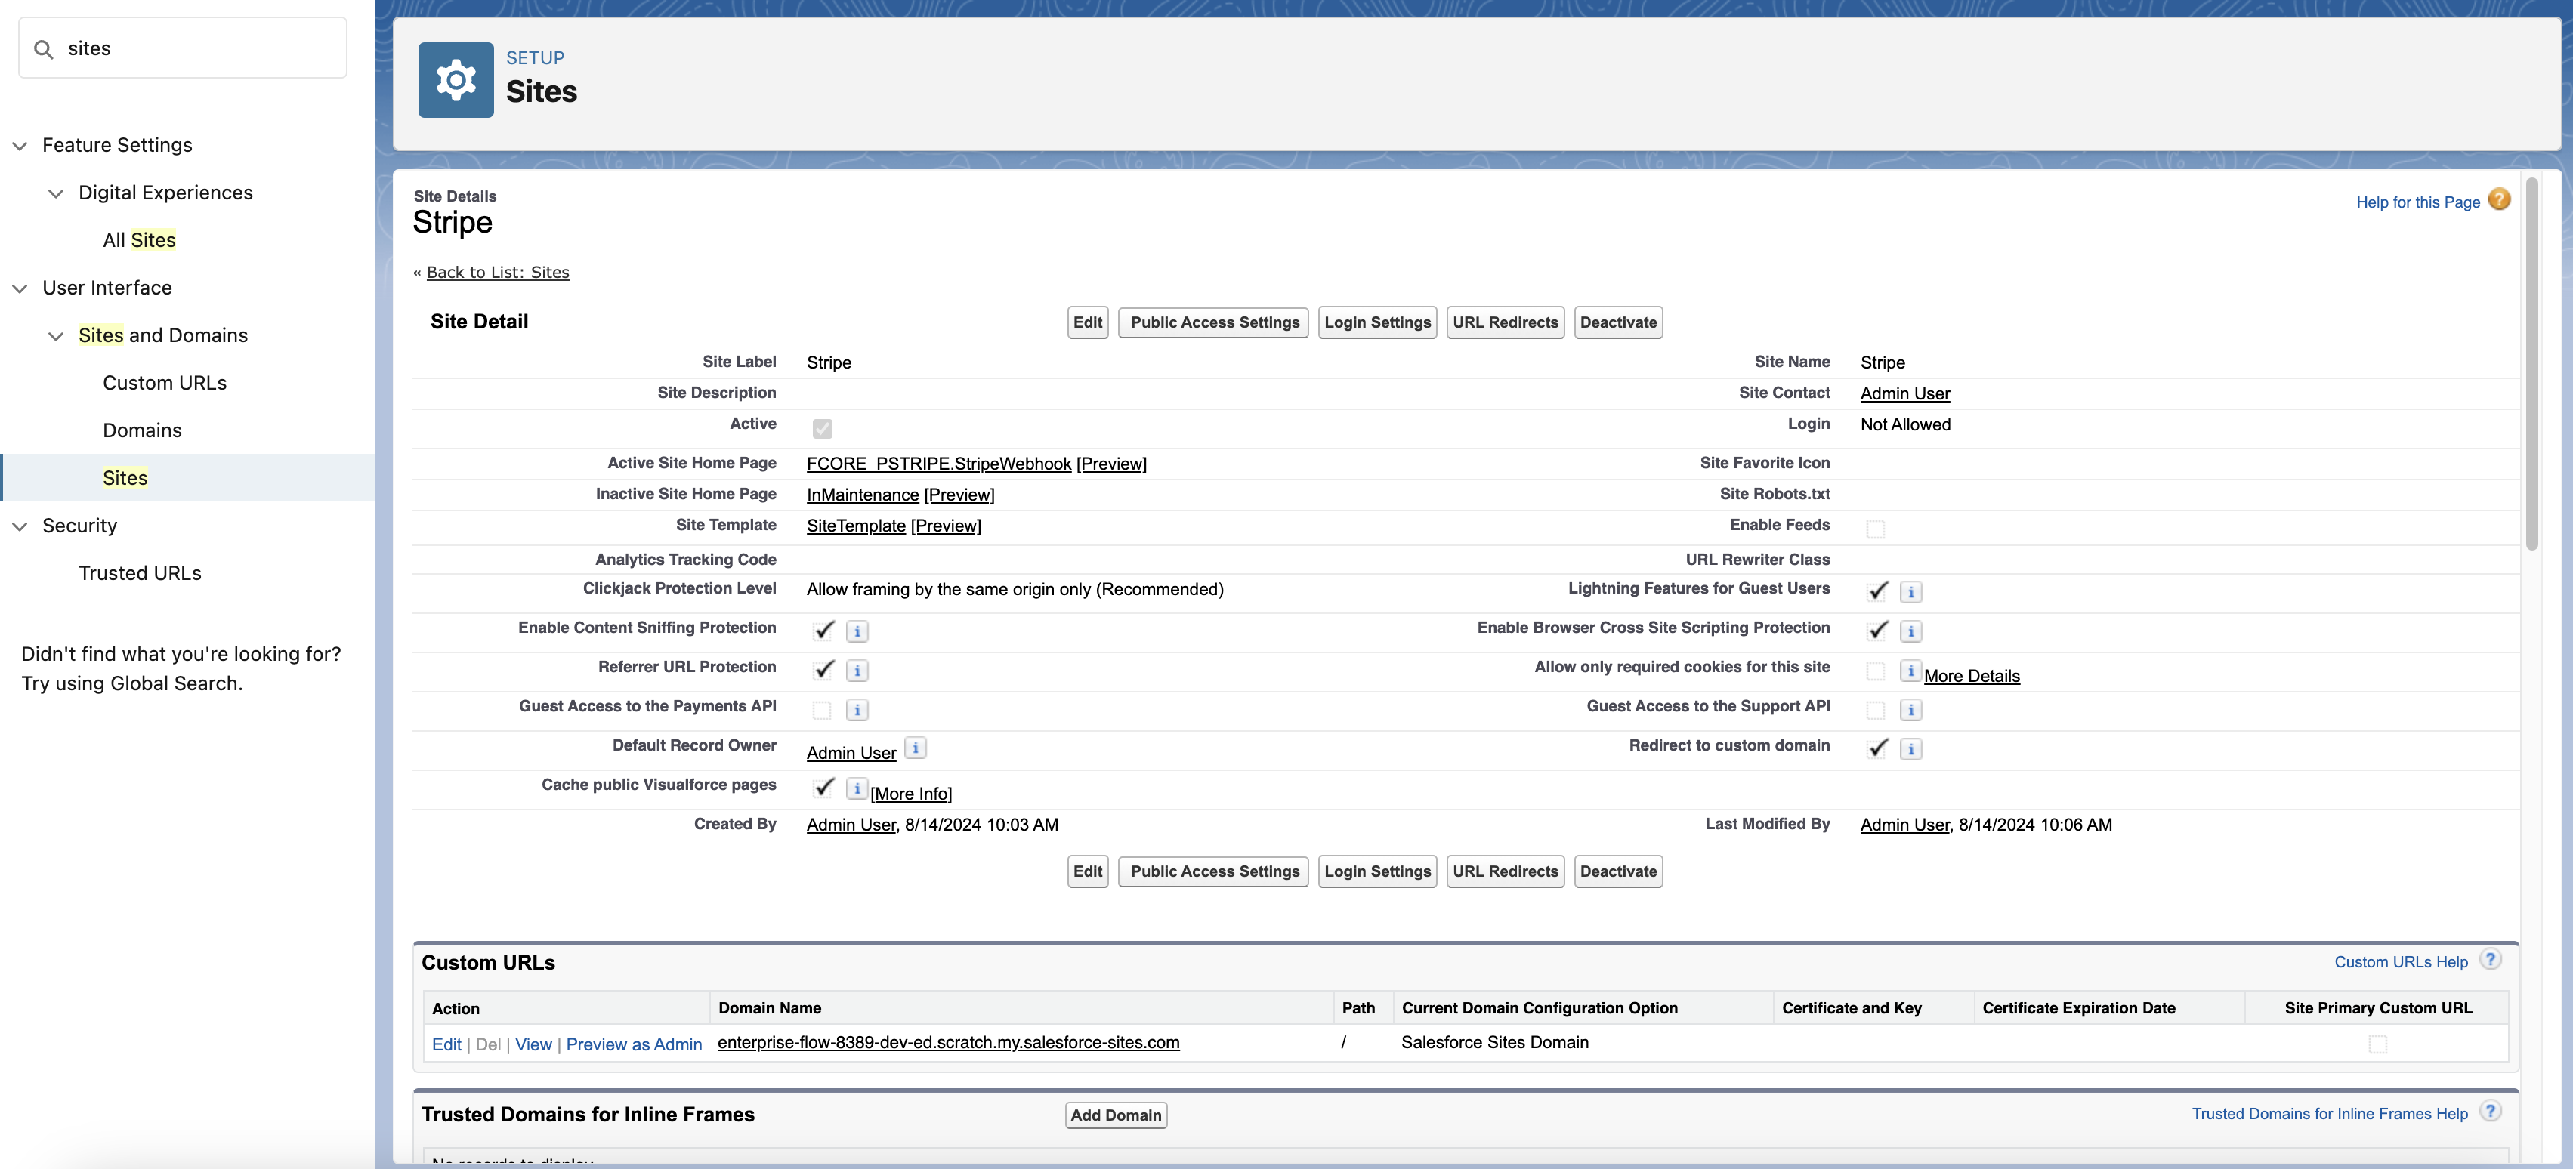This screenshot has height=1169, width=2573.
Task: Click View link in the Custom URLs row
Action: click(x=533, y=1045)
